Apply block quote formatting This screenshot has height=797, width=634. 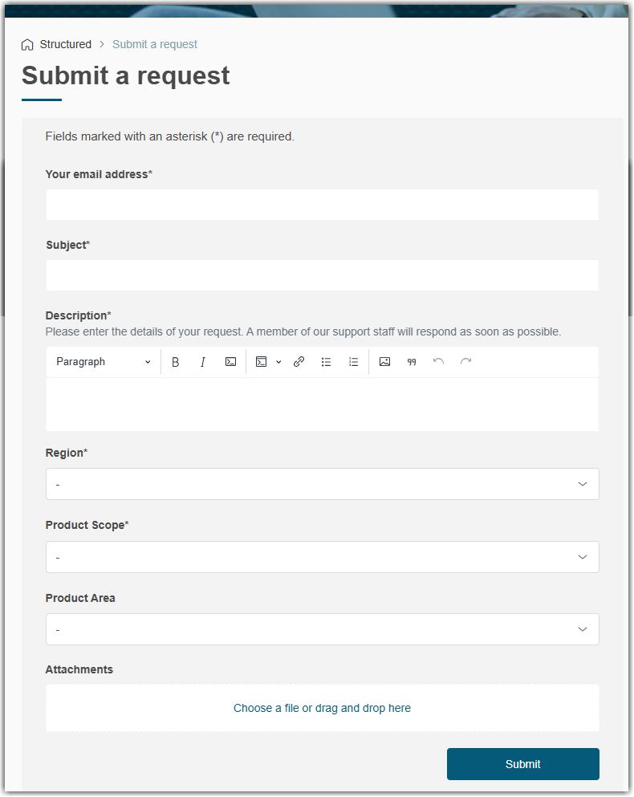(412, 362)
